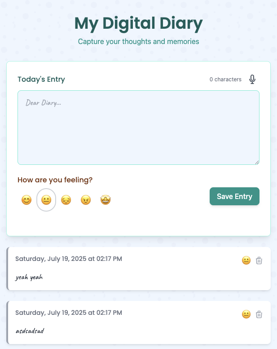
Task: Choose the star-eyed excited mood emoji
Action: pyautogui.click(x=106, y=200)
